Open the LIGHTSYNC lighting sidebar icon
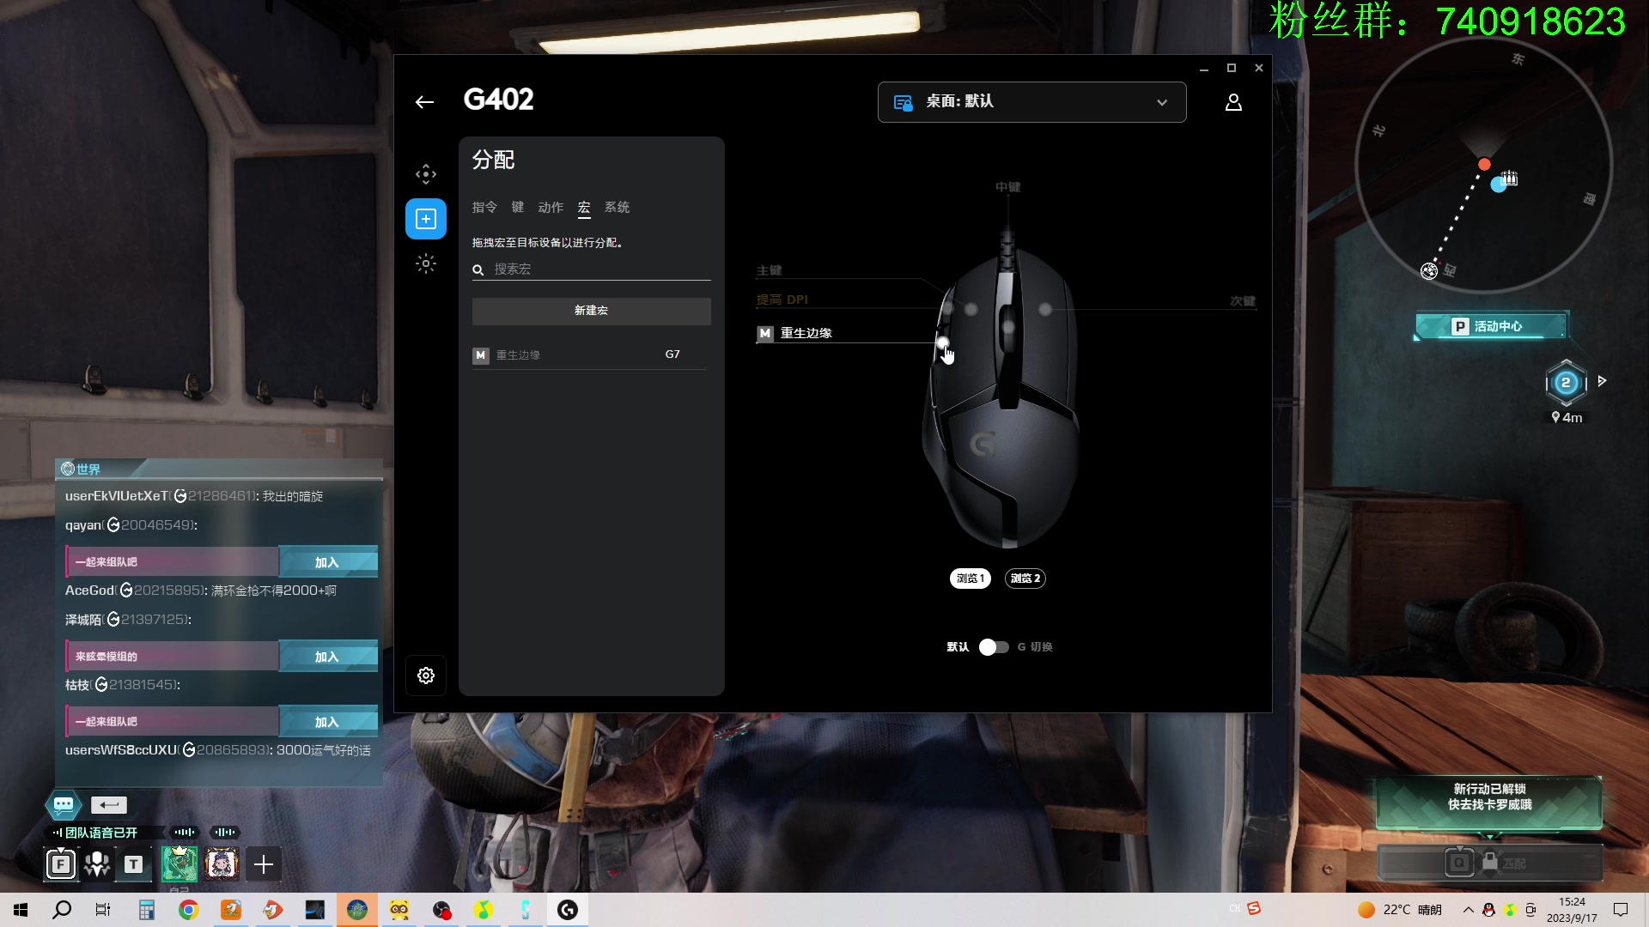The height and width of the screenshot is (927, 1649). pos(426,264)
